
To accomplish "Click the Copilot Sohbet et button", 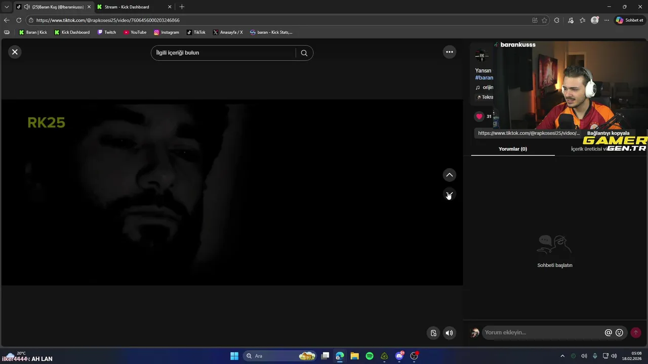I will point(629,20).
